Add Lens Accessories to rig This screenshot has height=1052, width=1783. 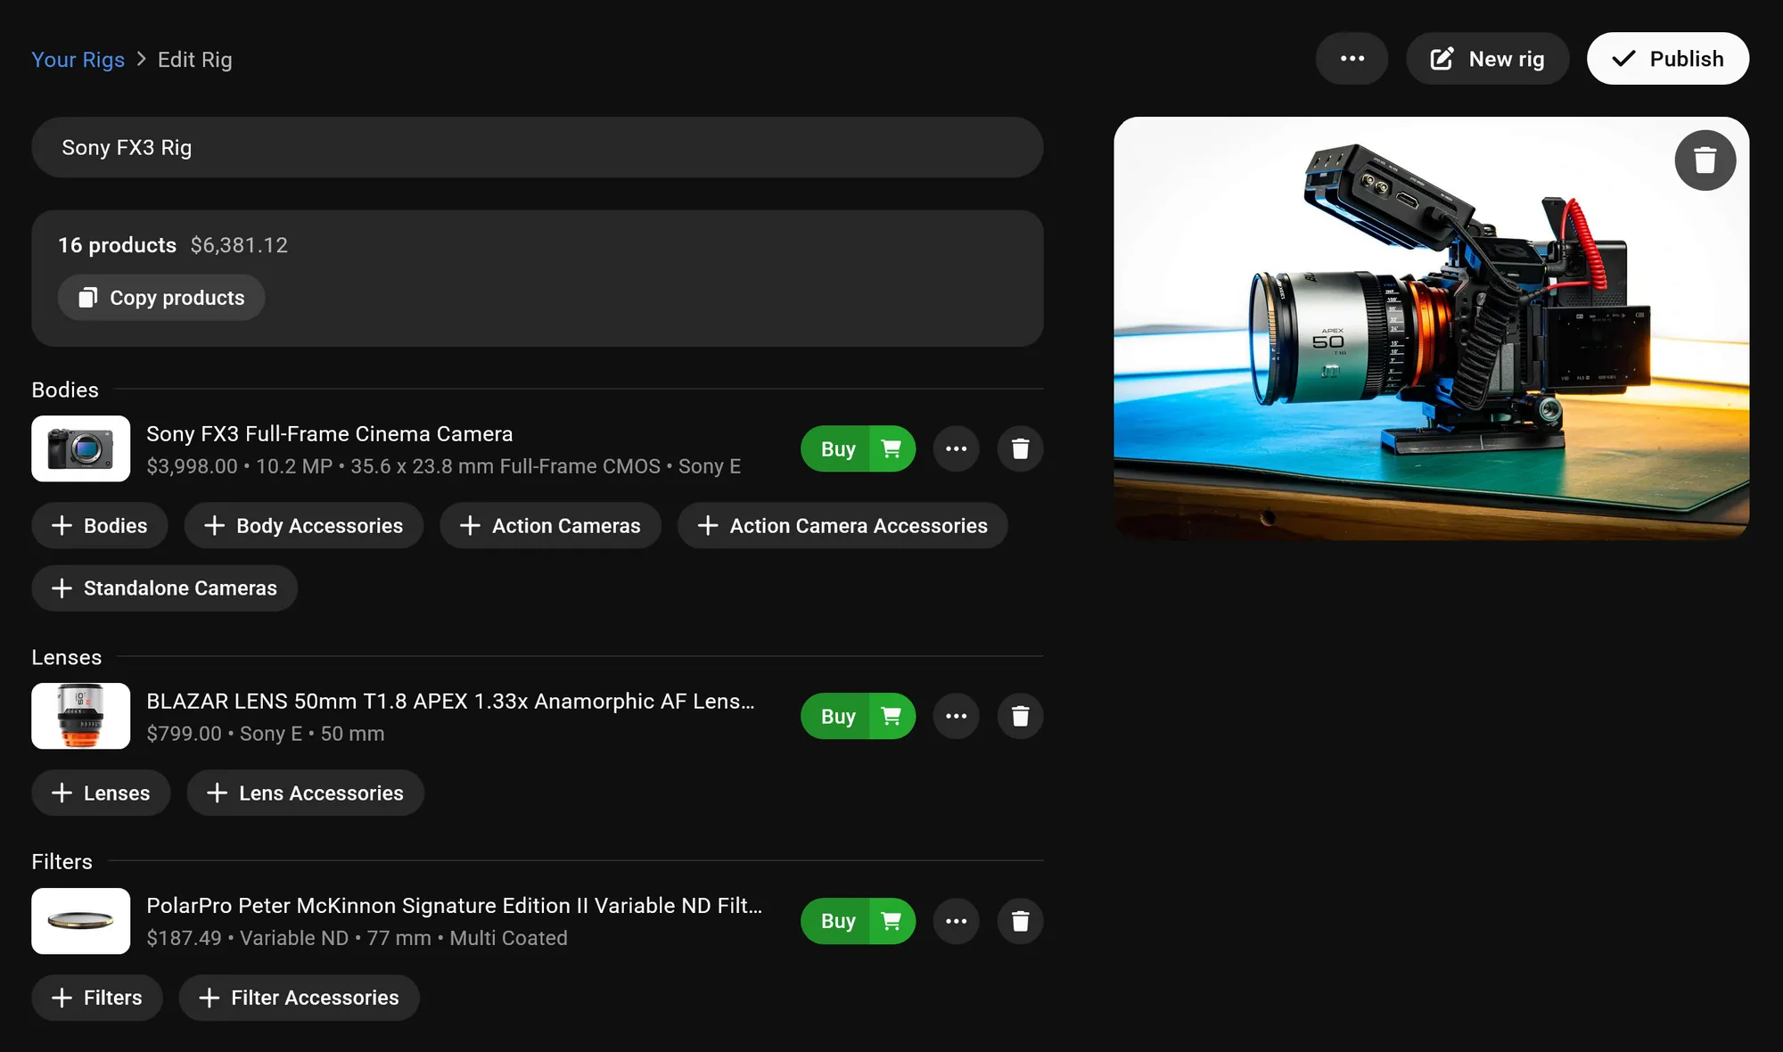(x=305, y=793)
